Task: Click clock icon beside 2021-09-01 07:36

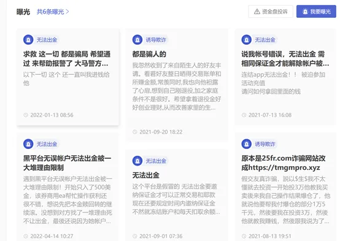Action: point(135,236)
